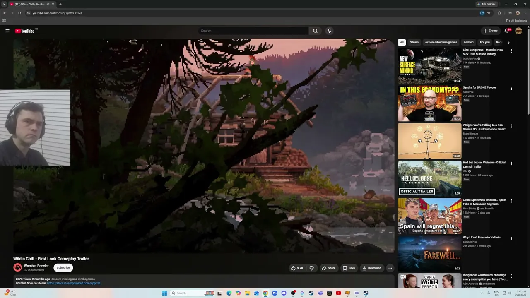Open Windows Start menu
Viewport: 530px width, 298px height.
(164, 293)
